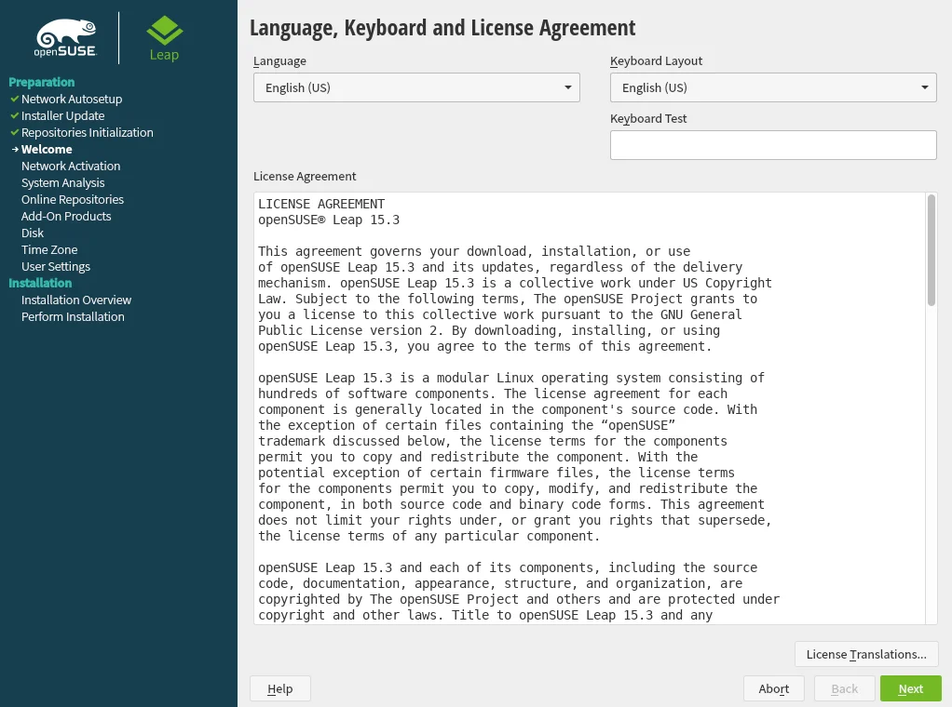952x707 pixels.
Task: Click the Language field label
Action: (x=279, y=61)
